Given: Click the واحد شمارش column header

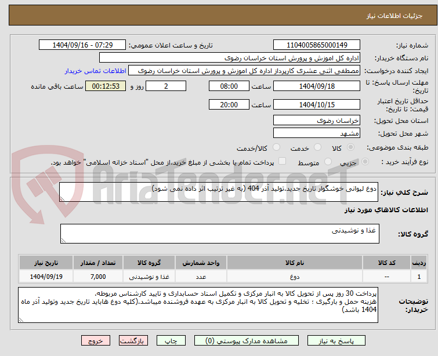Looking at the screenshot, I should click(x=201, y=263).
